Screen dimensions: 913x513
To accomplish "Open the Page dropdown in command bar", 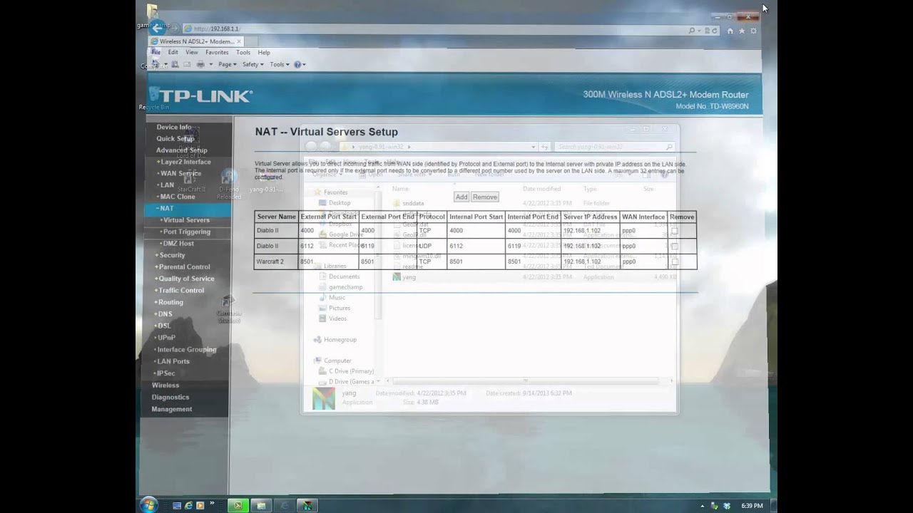I will point(227,64).
